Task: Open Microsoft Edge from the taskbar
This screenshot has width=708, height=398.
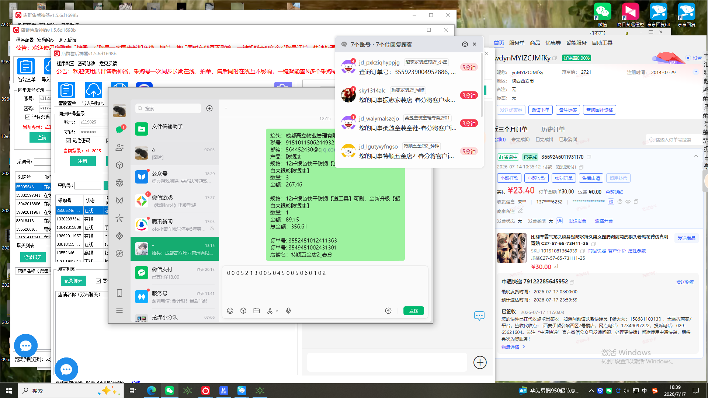Action: pos(151,391)
